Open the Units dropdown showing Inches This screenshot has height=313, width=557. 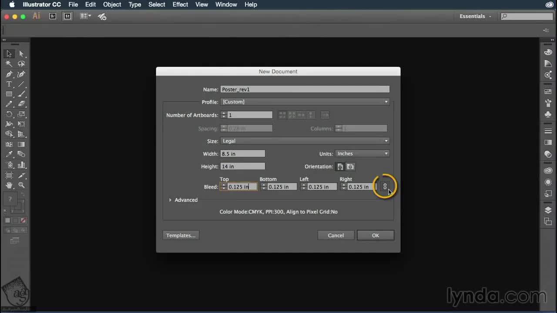click(362, 153)
